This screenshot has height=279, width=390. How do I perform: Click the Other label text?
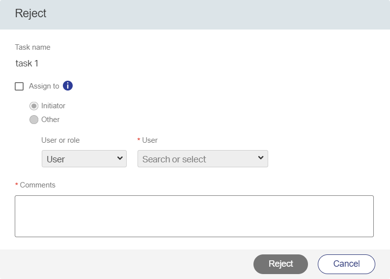51,120
